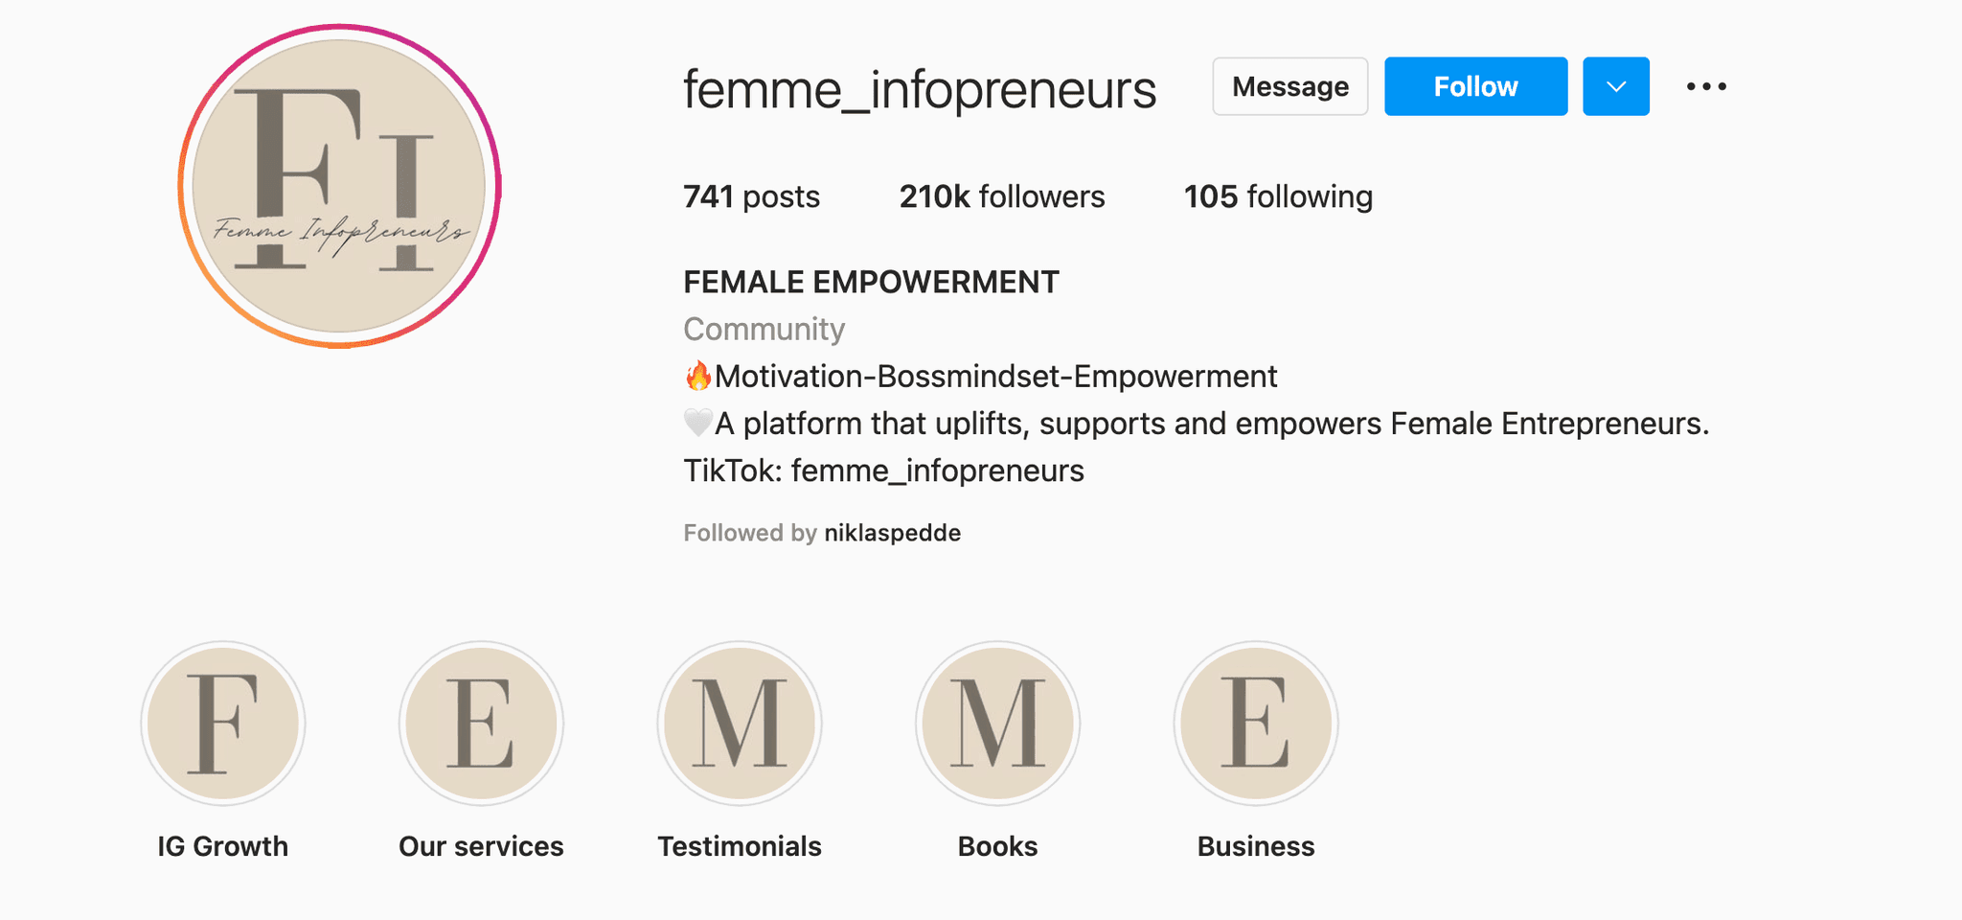View the profile picture story
Viewport: 1962px width, 920px height.
339,186
